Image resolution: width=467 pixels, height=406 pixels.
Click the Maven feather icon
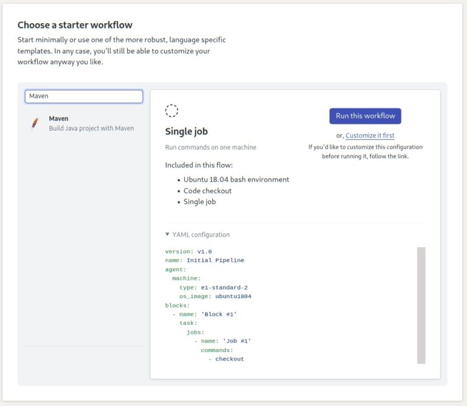tap(35, 123)
